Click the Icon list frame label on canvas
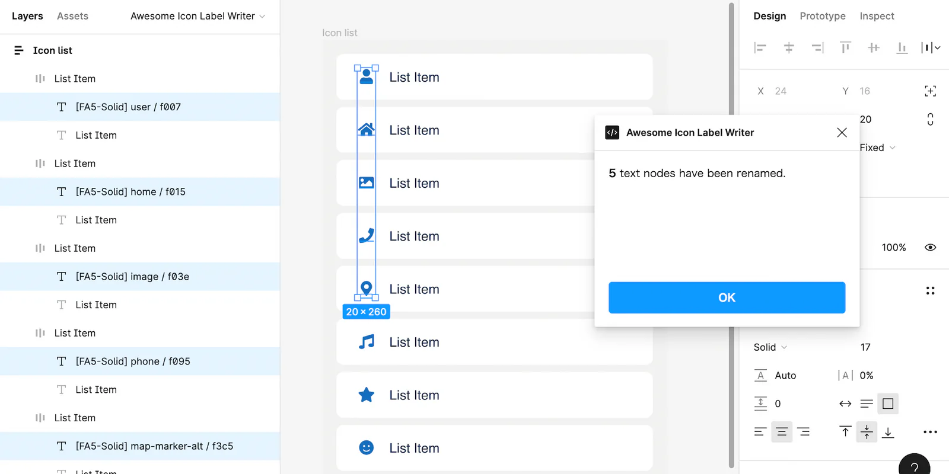The image size is (949, 474). [340, 33]
